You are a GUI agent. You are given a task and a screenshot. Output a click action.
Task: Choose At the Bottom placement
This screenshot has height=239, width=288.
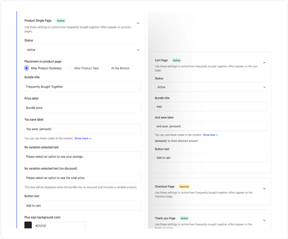(x=107, y=68)
